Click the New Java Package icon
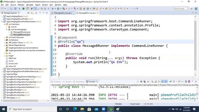Image resolution: width=199 pixels, height=112 pixels. tap(84, 9)
